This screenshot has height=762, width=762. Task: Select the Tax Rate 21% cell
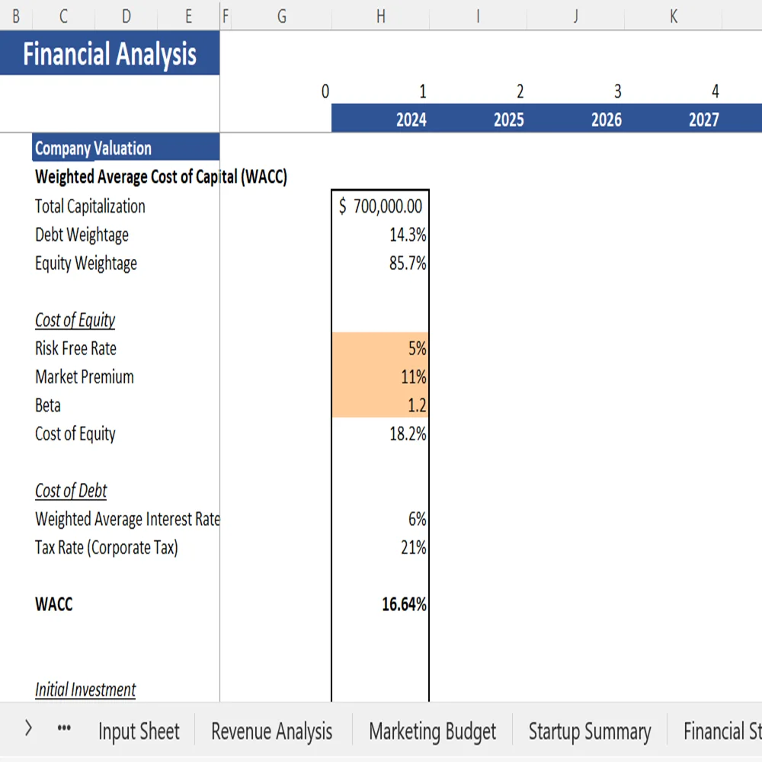(x=381, y=547)
